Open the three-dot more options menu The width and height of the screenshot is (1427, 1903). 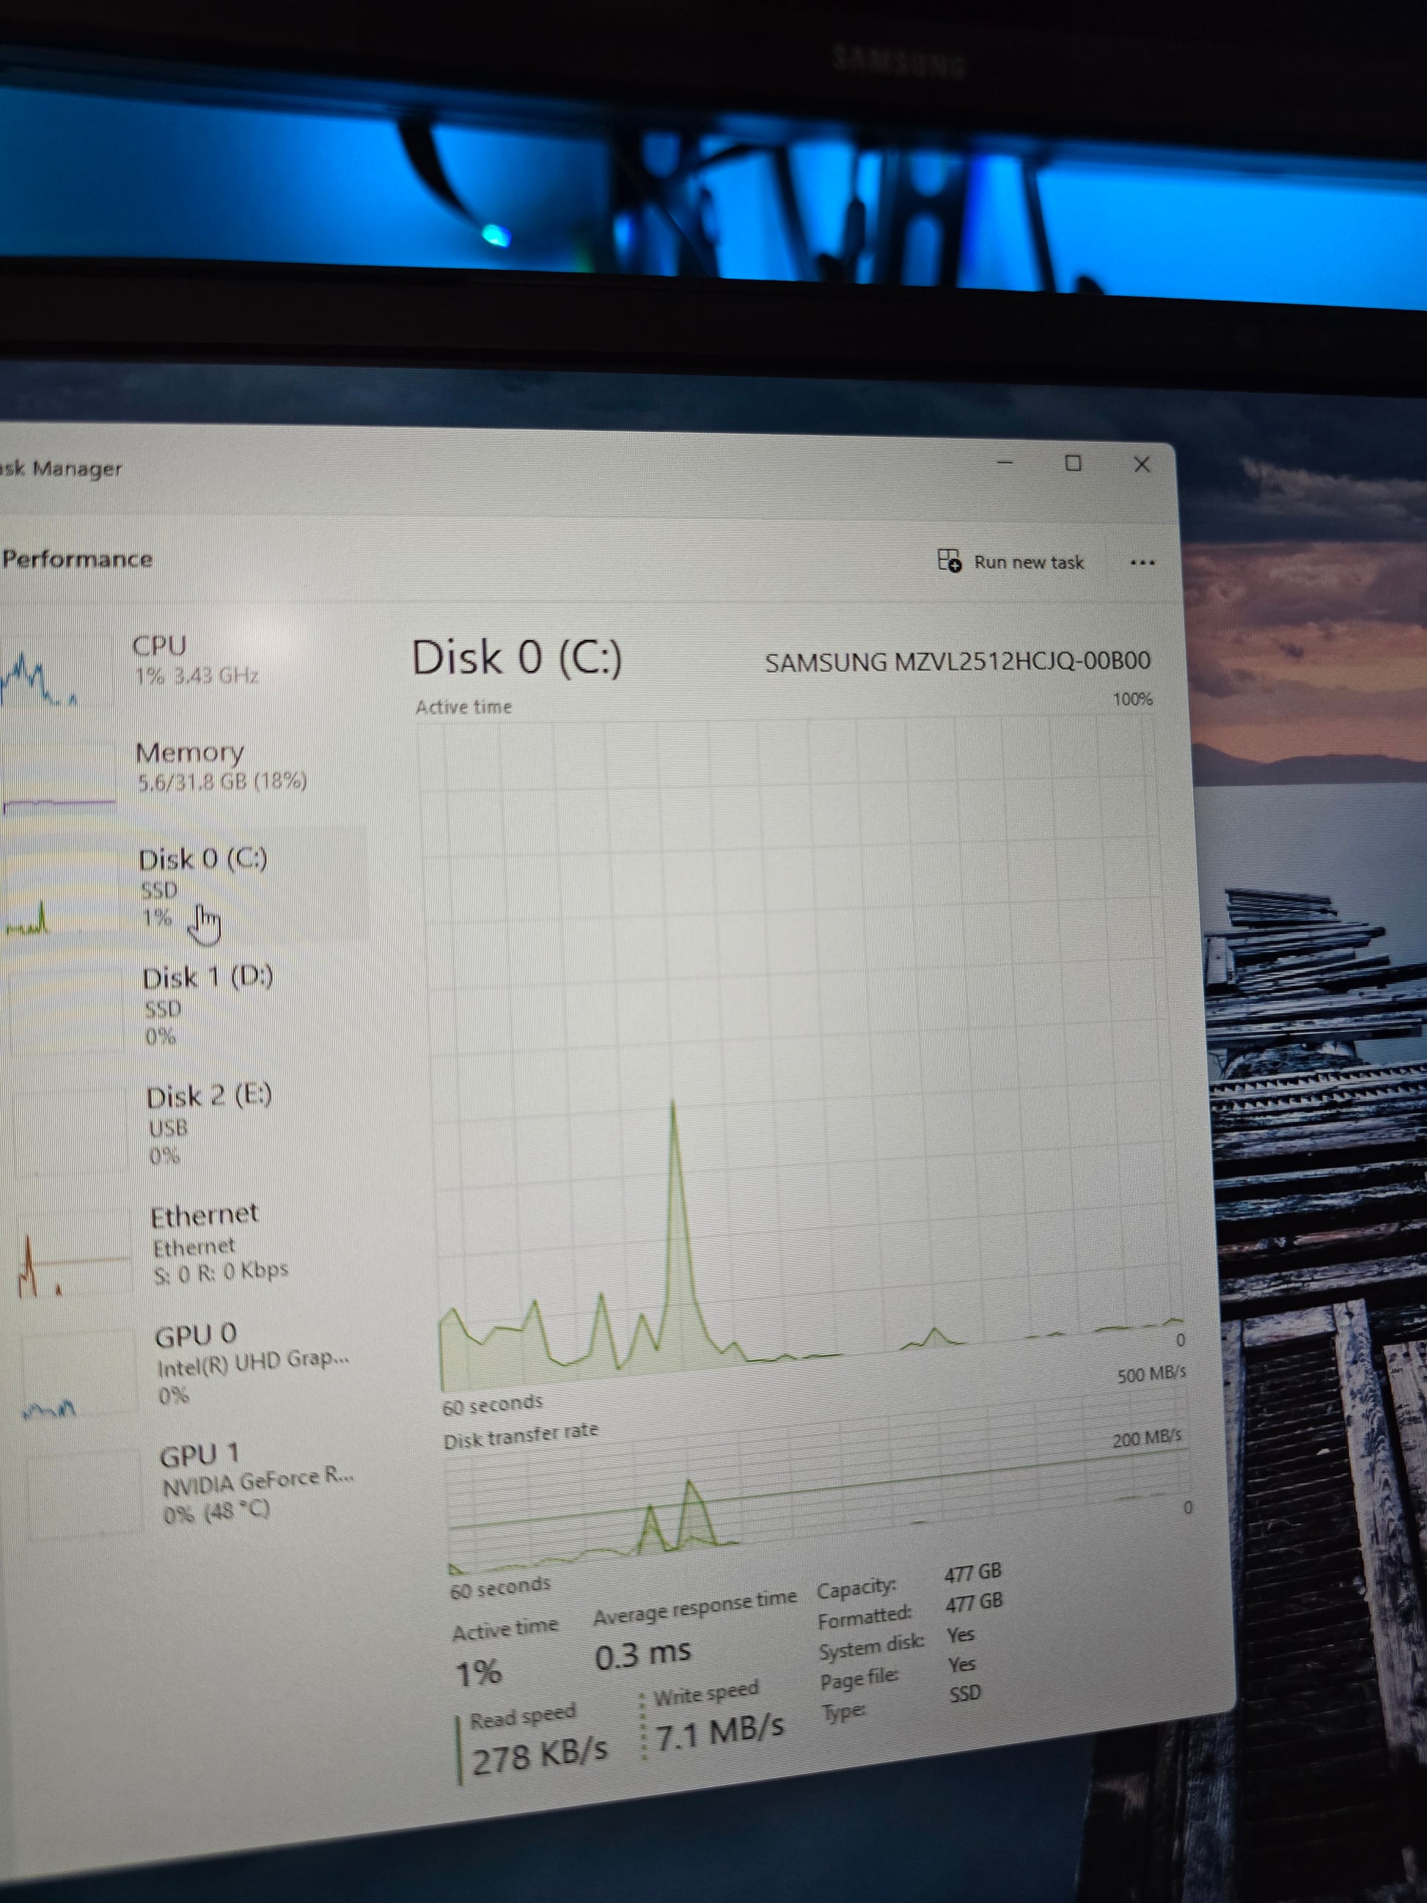pos(1142,562)
